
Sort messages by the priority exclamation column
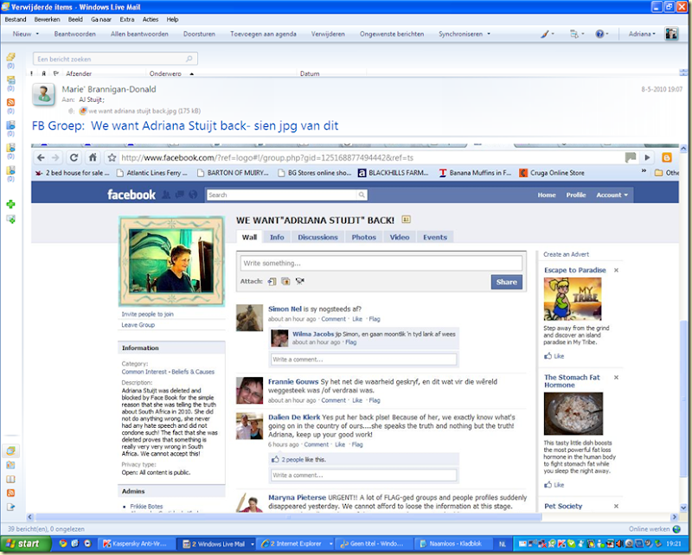coord(31,73)
